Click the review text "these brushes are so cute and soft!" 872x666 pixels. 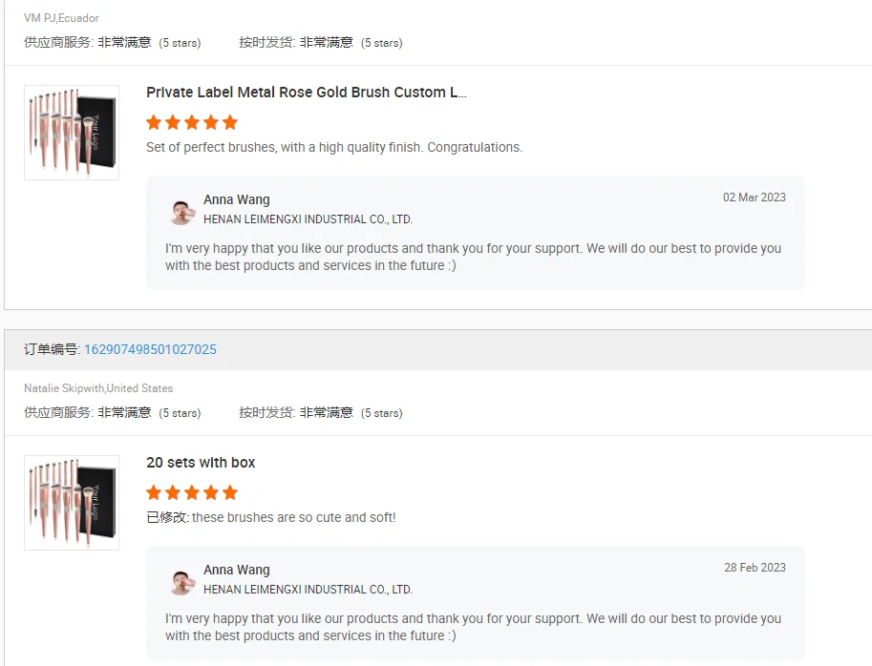point(293,517)
